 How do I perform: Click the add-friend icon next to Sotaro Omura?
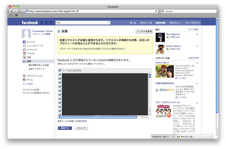click(x=168, y=49)
